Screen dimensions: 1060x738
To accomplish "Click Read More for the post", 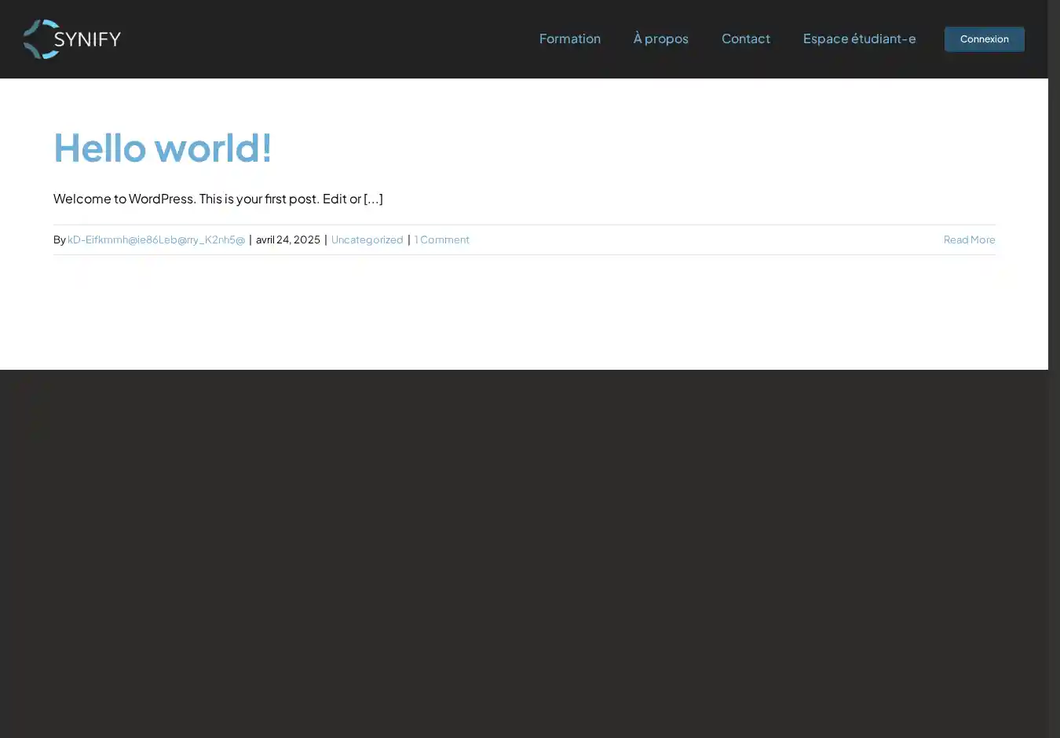I will 969,239.
